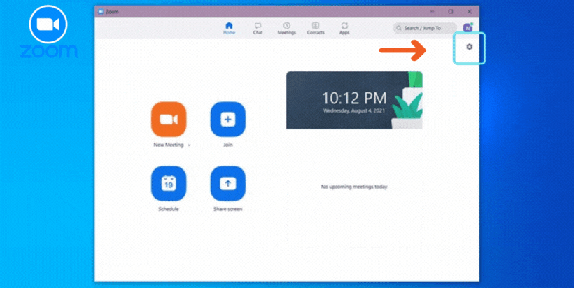
Task: Open the Schedule calendar icon
Action: 169,184
